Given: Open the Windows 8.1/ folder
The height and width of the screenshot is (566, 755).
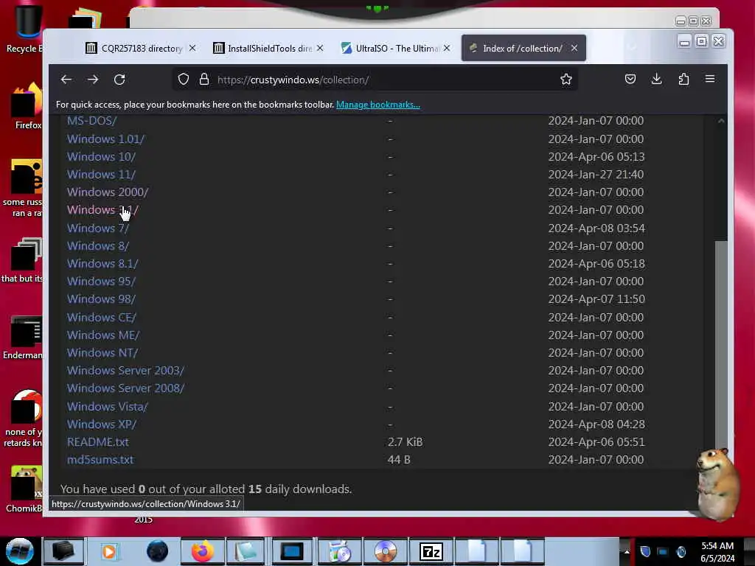Looking at the screenshot, I should (x=102, y=264).
